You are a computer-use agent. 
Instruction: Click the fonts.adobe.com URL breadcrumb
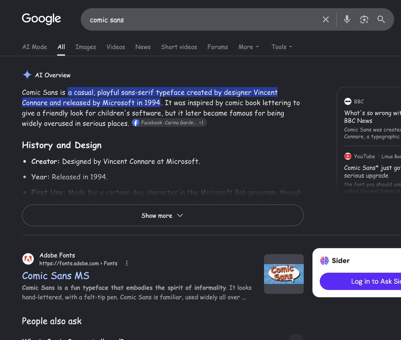(78, 264)
